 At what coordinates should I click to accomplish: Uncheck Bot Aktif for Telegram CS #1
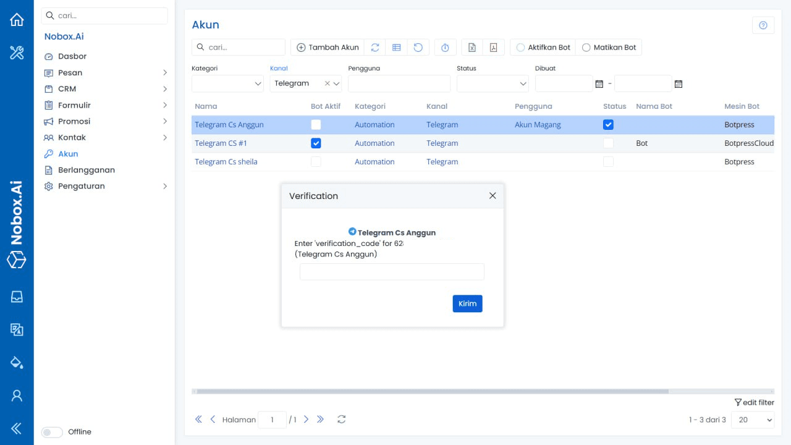tap(316, 143)
